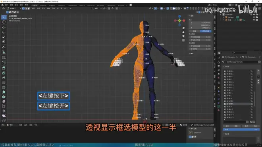Switch to vertex select mode
The width and height of the screenshot is (262, 147).
[x=23, y=8]
